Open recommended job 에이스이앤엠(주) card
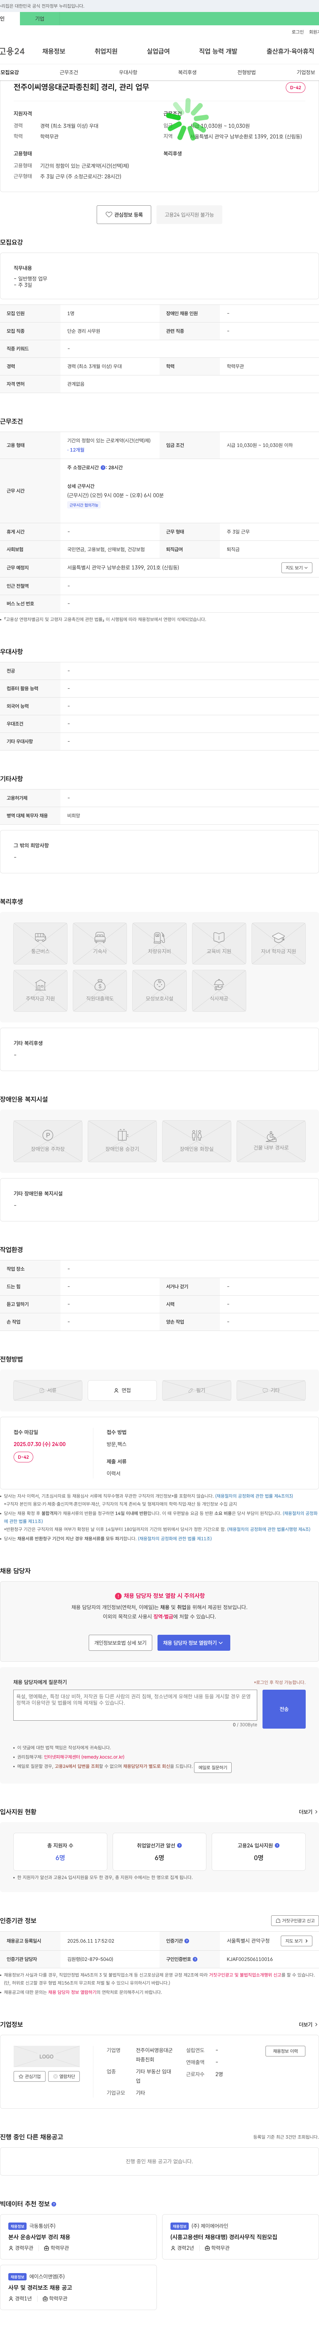Viewport: 319px width, 2340px height. (x=79, y=2288)
